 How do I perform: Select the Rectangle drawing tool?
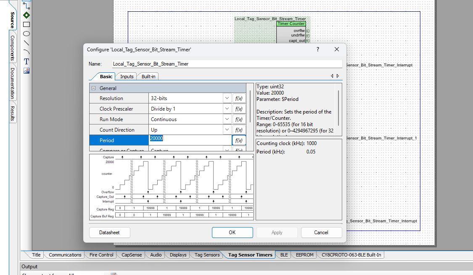26,24
